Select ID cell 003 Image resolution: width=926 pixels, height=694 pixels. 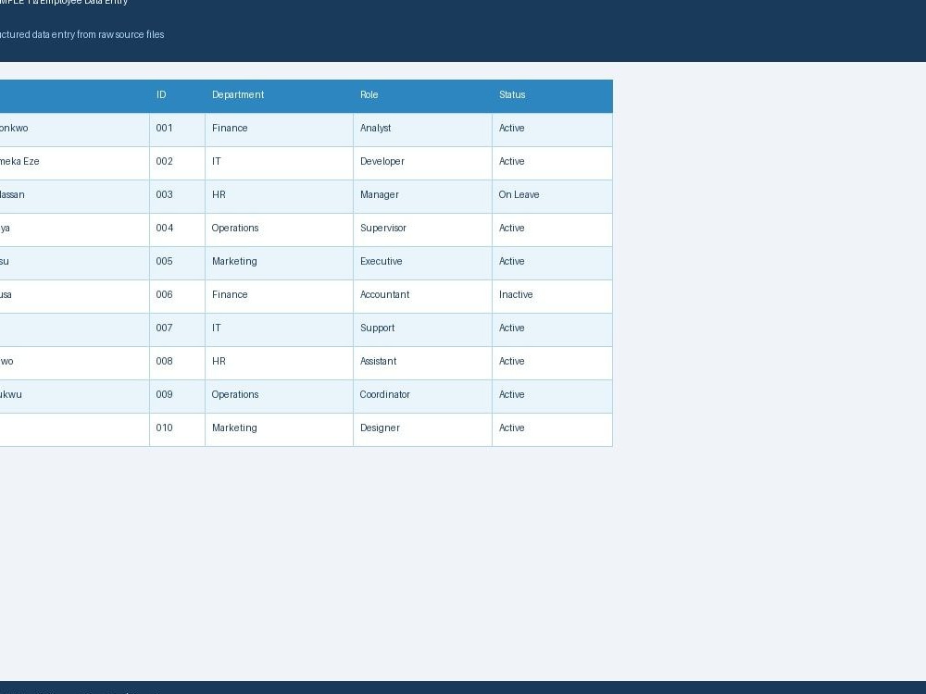177,196
